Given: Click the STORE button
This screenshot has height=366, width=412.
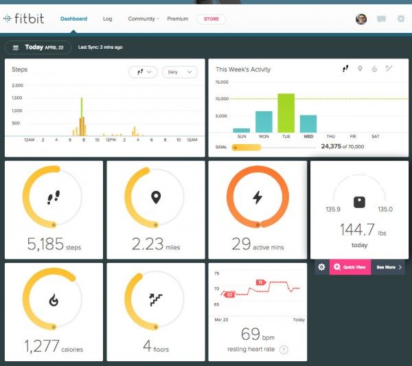Looking at the screenshot, I should tap(211, 19).
